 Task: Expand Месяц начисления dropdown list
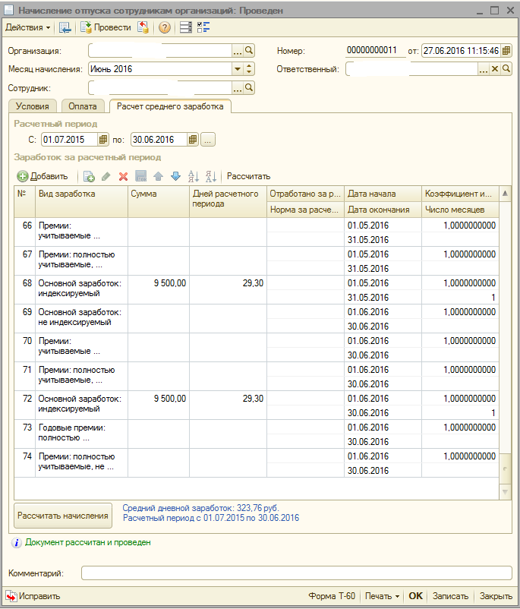(237, 69)
